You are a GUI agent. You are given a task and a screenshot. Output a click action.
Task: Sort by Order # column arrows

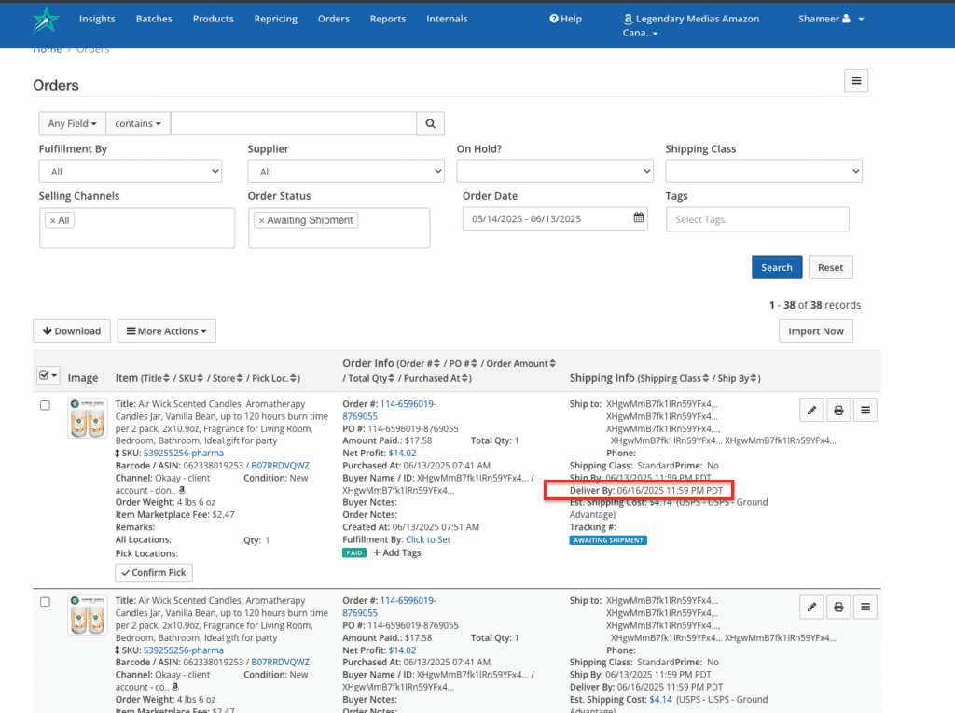pyautogui.click(x=436, y=363)
